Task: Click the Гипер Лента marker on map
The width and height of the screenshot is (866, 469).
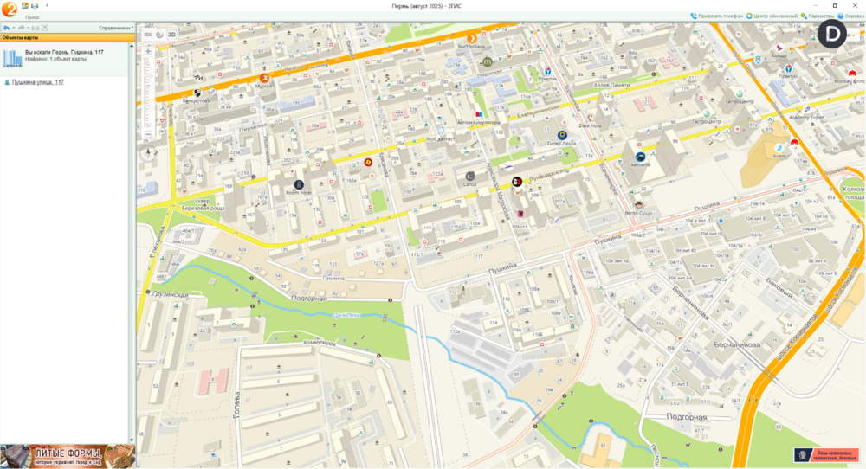Action: tap(562, 135)
